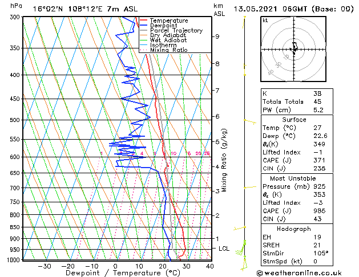This screenshot has height=277, width=359.
Task: Select the Wet Adiabat legend label
Action: (x=168, y=40)
